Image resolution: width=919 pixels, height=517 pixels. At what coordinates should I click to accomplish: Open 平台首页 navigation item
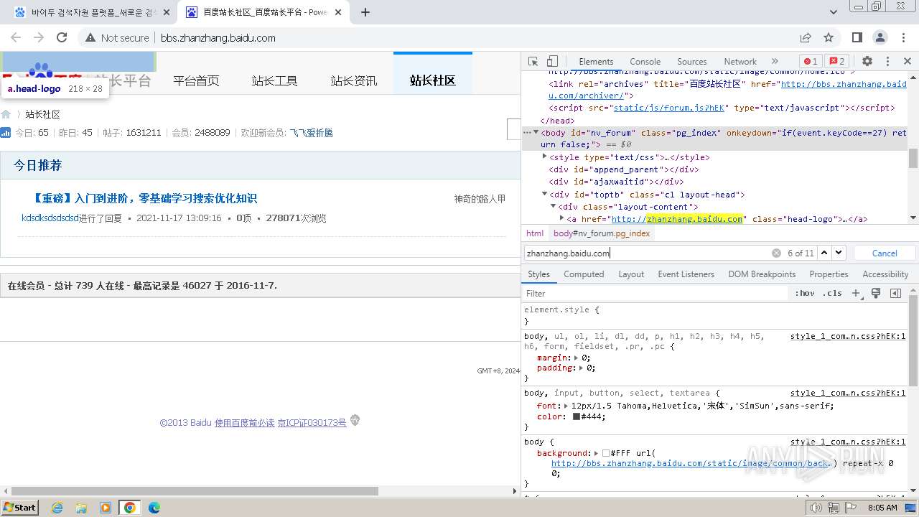click(x=196, y=81)
